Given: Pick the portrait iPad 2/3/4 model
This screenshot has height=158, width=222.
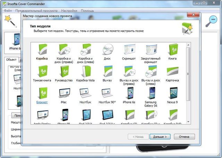Looking at the screenshot, I should click(86, 115).
